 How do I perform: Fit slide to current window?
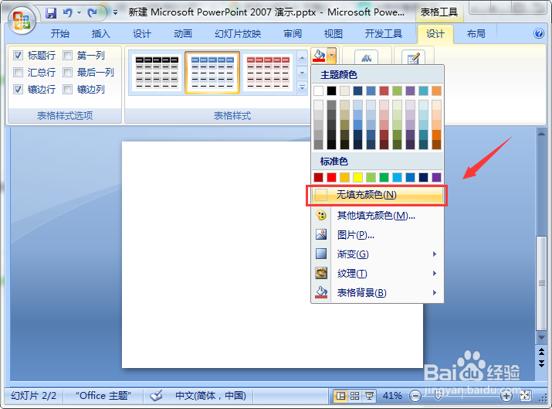525,396
